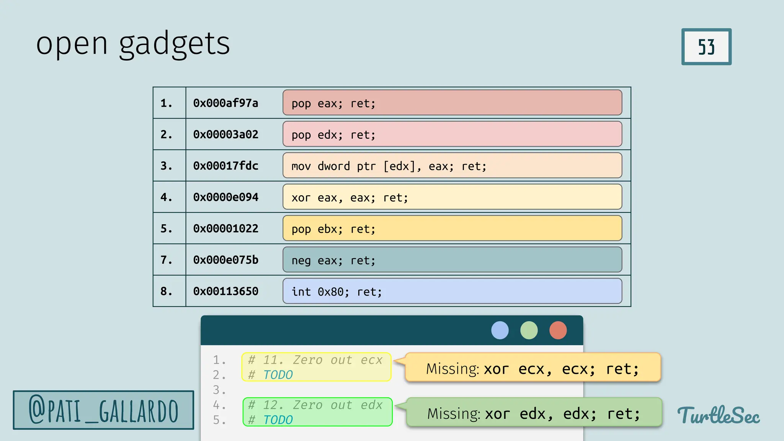
Task: Click row number 7. in gadget table
Action: pos(167,260)
